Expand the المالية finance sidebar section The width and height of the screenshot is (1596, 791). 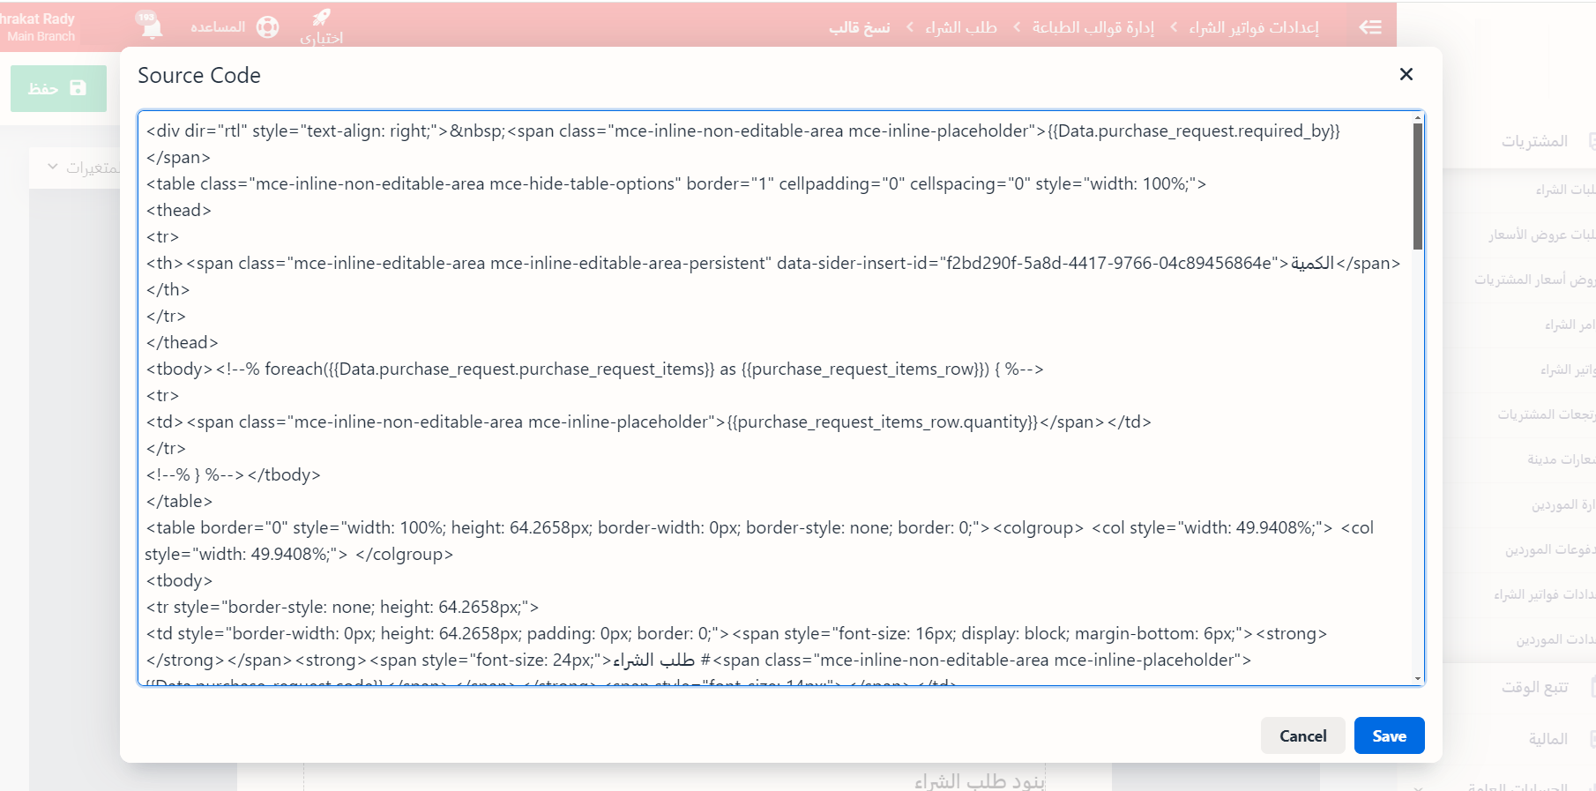tap(1548, 739)
